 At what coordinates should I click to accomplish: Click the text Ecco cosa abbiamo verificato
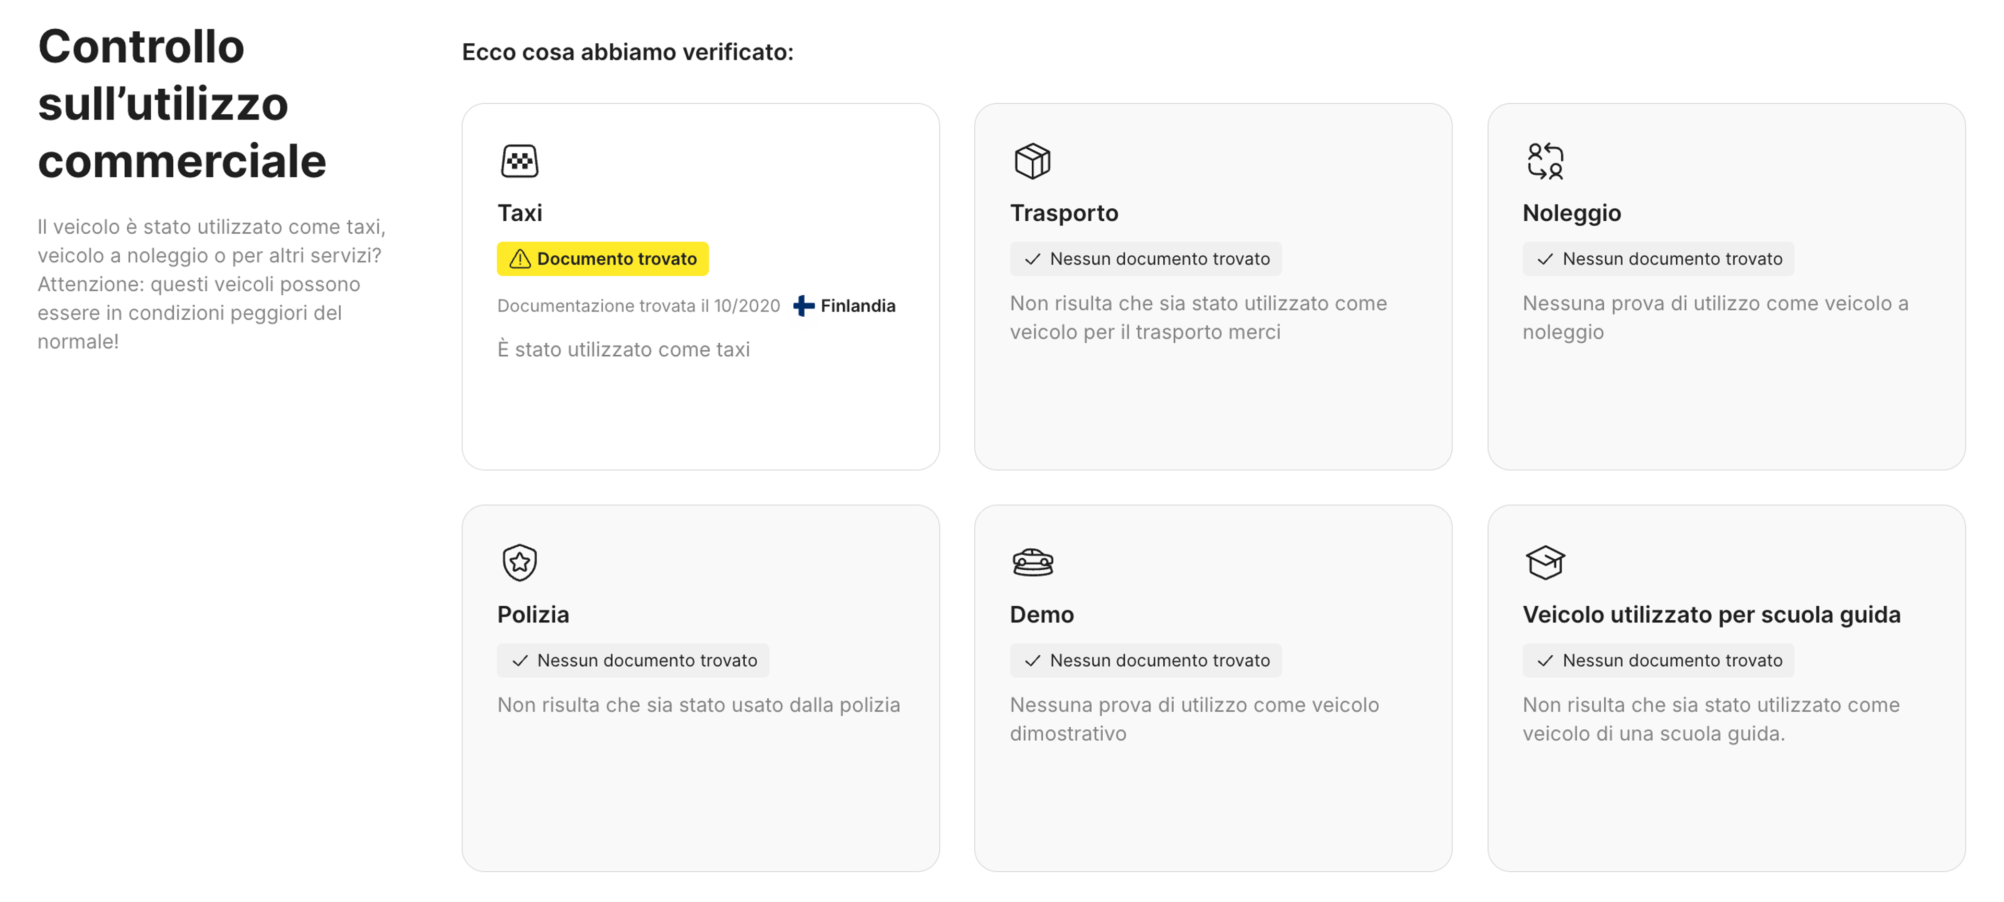pos(628,52)
